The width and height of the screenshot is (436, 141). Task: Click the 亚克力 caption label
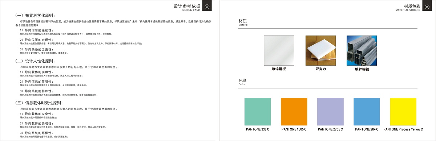point(320,69)
